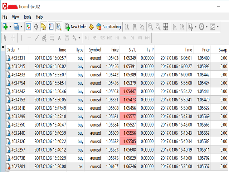Sort by the Symbol column header

95,50
